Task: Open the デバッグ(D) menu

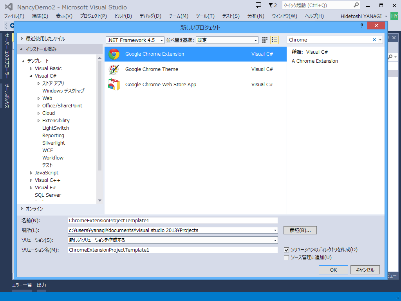Action: (150, 16)
